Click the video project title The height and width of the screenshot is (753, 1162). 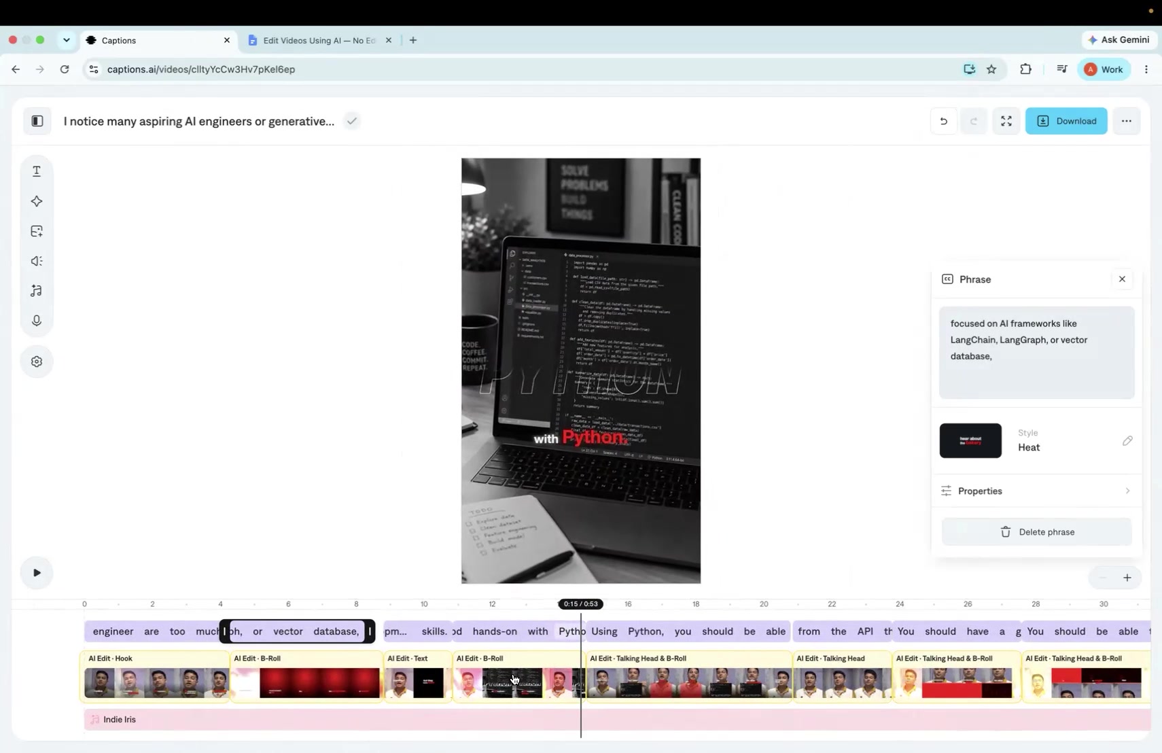(x=199, y=121)
